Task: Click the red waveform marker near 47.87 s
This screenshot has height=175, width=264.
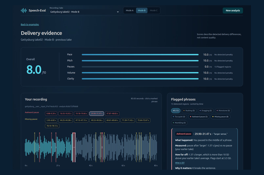Action: pyautogui.click(x=102, y=147)
